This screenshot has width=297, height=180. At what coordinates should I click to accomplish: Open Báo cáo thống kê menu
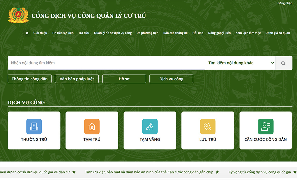(x=175, y=33)
